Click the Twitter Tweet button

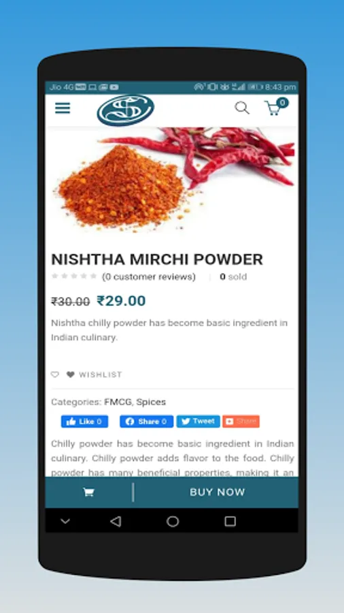click(198, 422)
